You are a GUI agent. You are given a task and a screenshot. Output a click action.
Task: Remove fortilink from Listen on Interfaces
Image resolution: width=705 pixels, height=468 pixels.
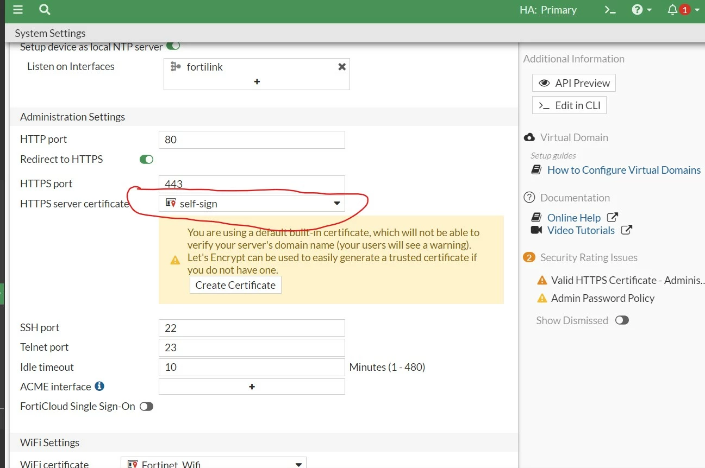342,67
